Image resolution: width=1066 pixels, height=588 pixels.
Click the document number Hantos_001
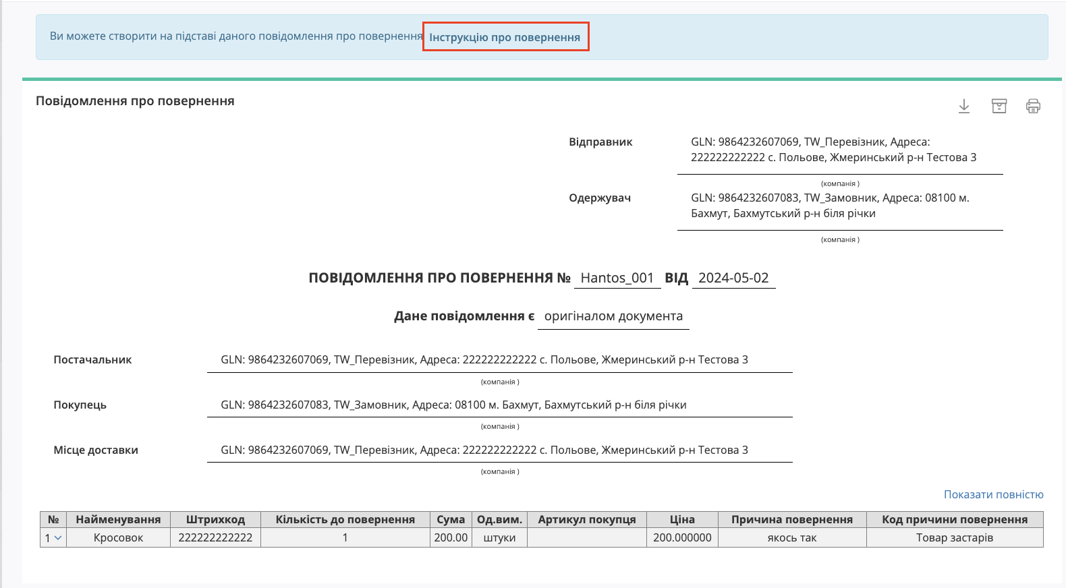(x=617, y=278)
